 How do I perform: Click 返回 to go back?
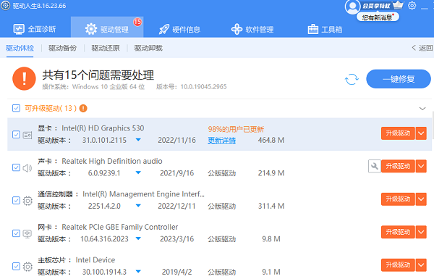tap(422, 48)
